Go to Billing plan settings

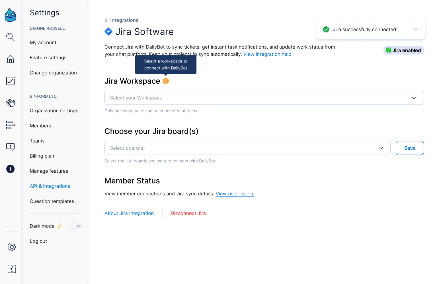(42, 156)
